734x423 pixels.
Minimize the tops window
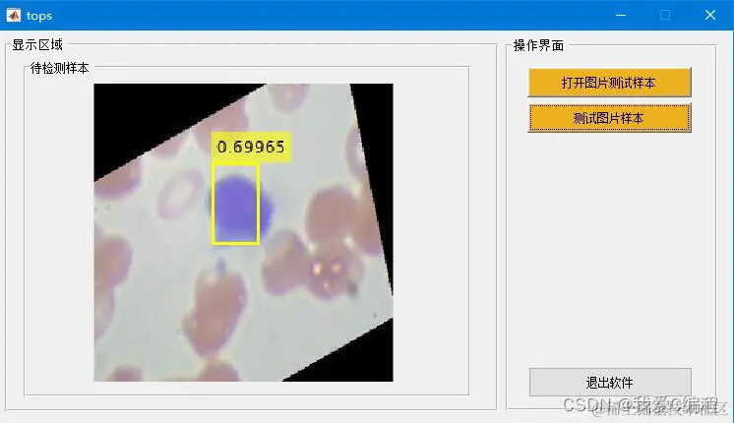621,16
